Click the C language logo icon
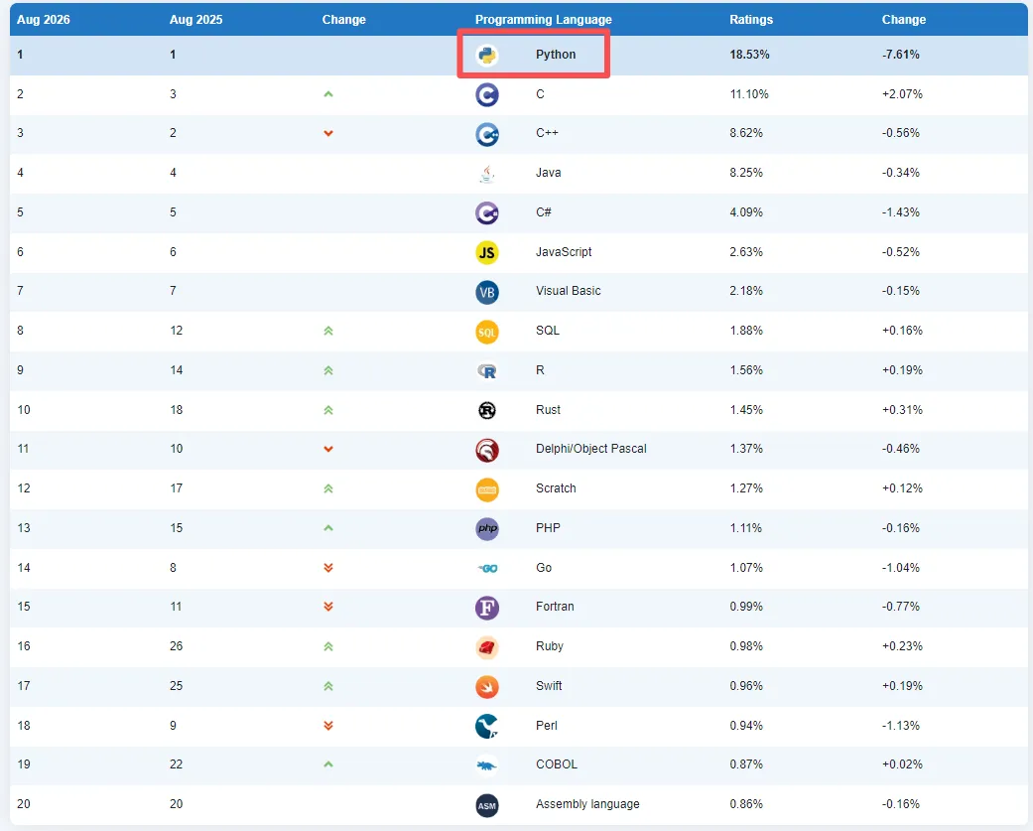This screenshot has width=1033, height=831. pos(487,95)
